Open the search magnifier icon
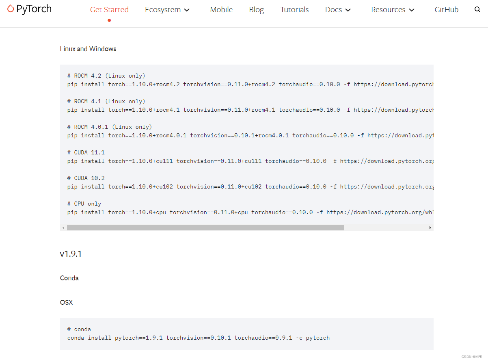 (x=477, y=9)
